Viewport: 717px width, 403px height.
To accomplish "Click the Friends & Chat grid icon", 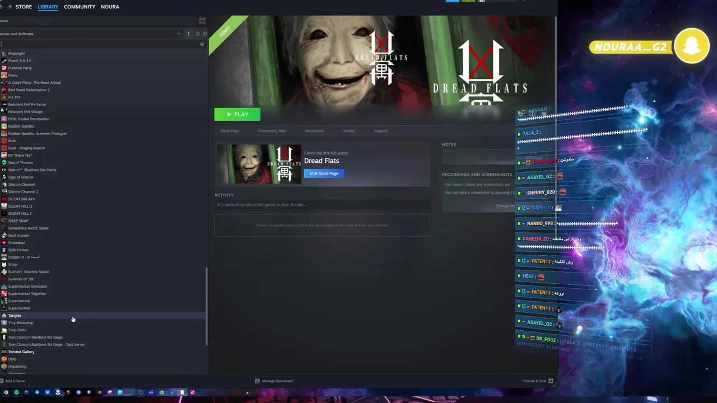I will 551,381.
